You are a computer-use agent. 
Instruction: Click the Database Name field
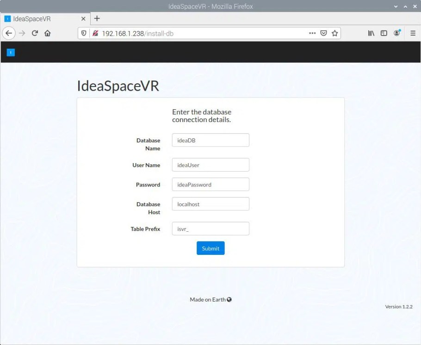[210, 140]
